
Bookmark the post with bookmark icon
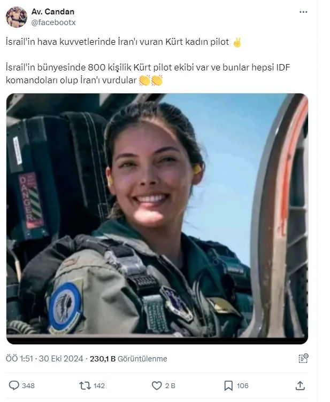tap(228, 385)
